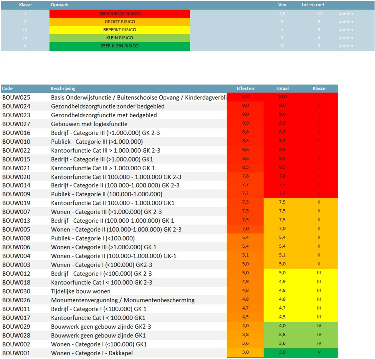Select the 'Monumentenvergunning / Monumentenbescherming' cell
375x359 pixels.
coord(123,300)
